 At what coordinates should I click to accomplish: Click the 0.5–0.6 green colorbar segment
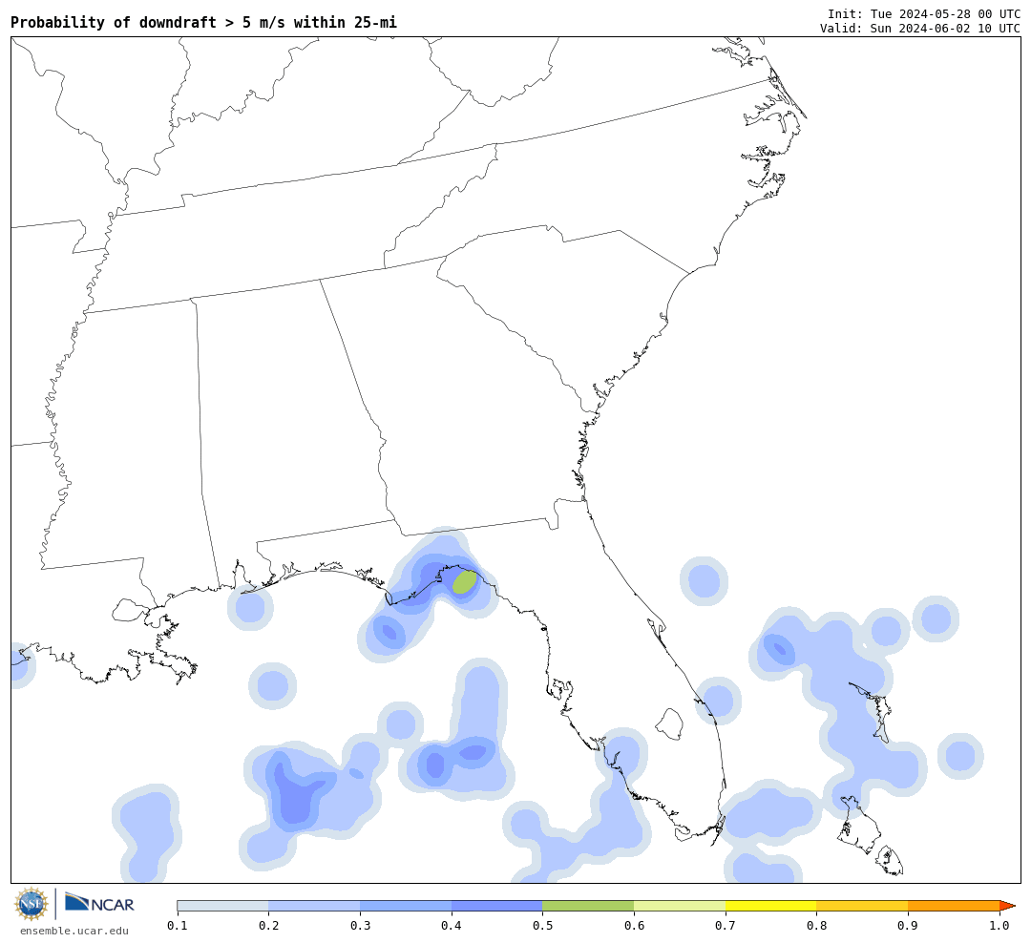coord(588,906)
